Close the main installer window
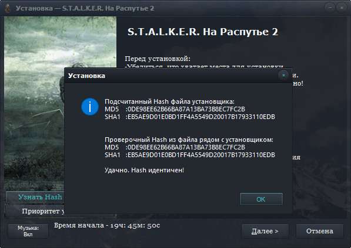The image size is (351, 248). (x=342, y=8)
